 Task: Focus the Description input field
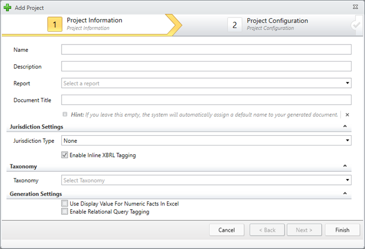(206, 66)
